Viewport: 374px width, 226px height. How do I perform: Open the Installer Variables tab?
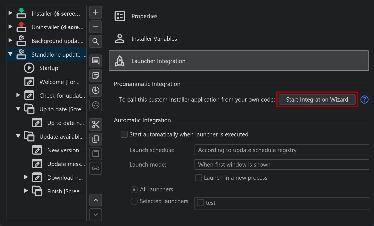coord(154,39)
